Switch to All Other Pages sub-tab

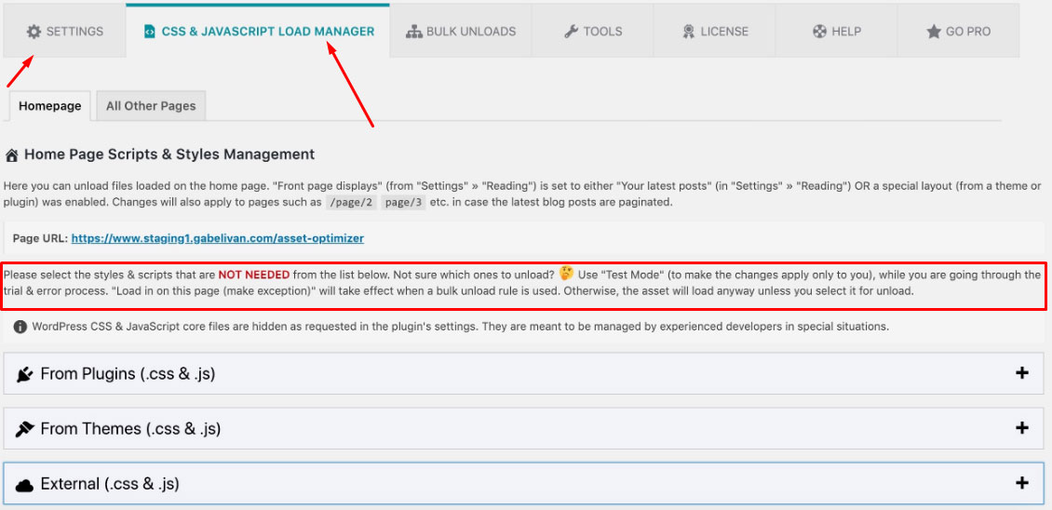coord(151,106)
